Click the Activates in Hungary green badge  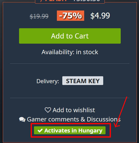point(70,130)
